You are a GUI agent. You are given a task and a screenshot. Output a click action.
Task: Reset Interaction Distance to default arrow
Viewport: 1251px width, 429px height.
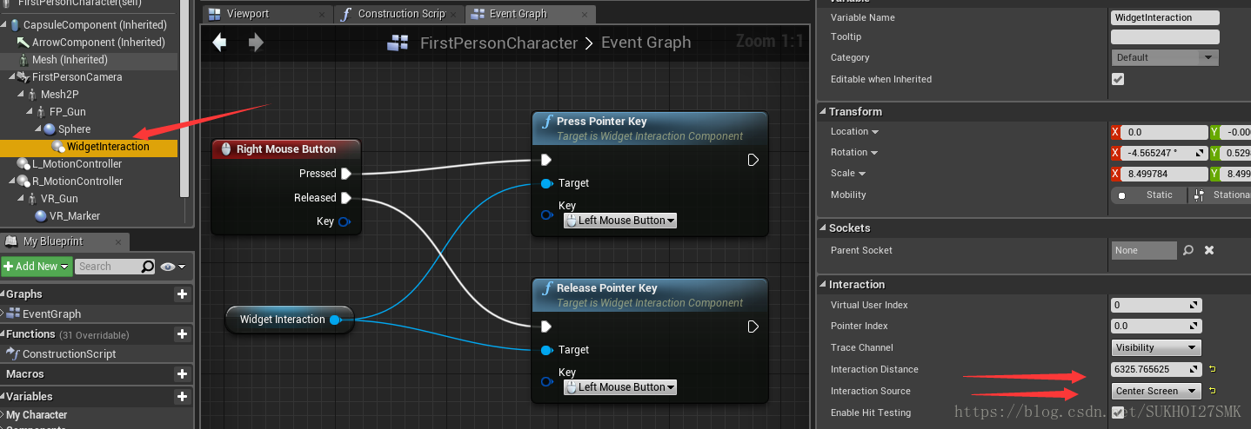(1212, 369)
